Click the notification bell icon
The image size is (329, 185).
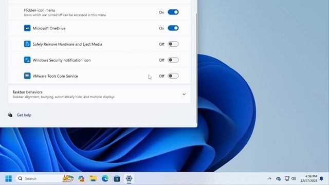click(x=321, y=178)
